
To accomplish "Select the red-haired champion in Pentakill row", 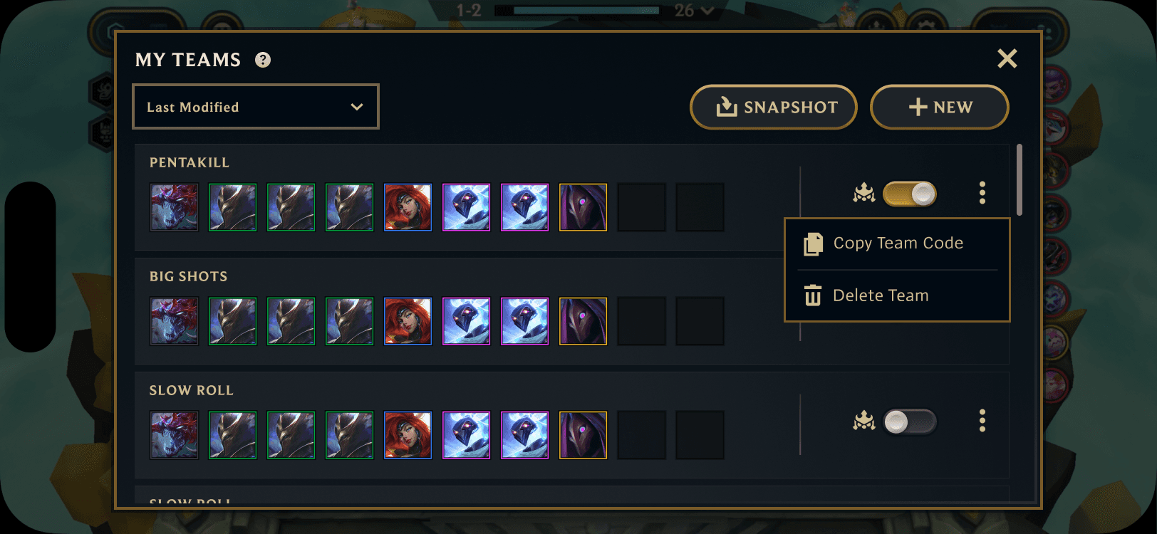I will click(408, 207).
